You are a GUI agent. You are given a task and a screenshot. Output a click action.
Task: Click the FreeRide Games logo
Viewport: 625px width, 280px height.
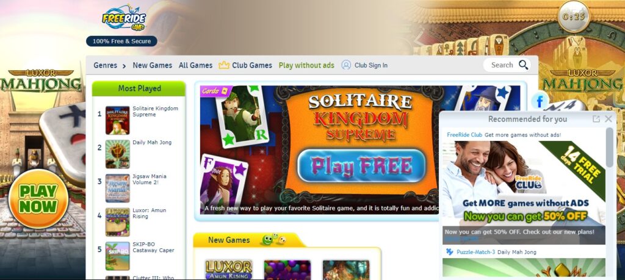pos(123,18)
